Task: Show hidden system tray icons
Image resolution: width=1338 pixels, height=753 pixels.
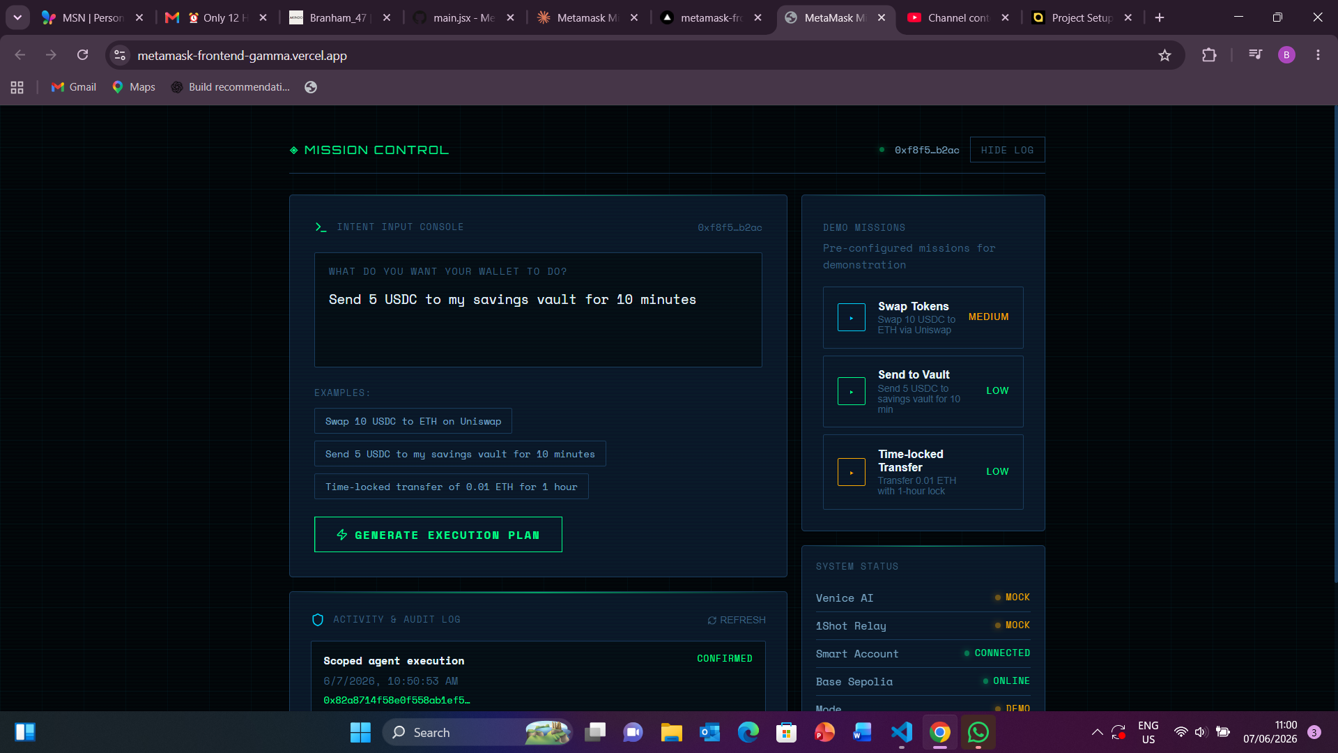Action: (x=1097, y=732)
